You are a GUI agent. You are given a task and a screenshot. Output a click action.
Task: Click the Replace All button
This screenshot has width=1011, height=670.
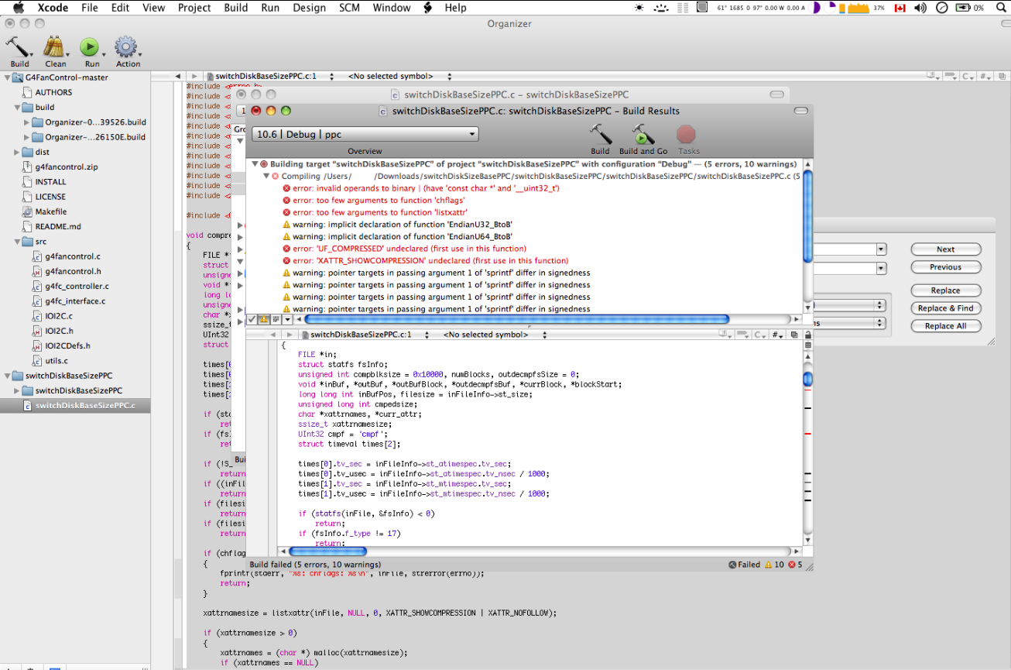click(945, 326)
